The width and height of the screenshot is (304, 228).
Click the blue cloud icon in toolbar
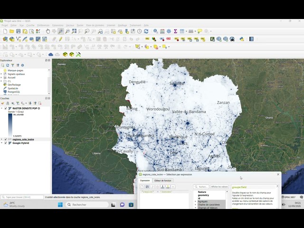click(51, 55)
